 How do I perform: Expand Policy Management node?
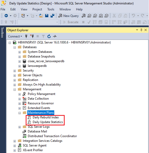19,94
